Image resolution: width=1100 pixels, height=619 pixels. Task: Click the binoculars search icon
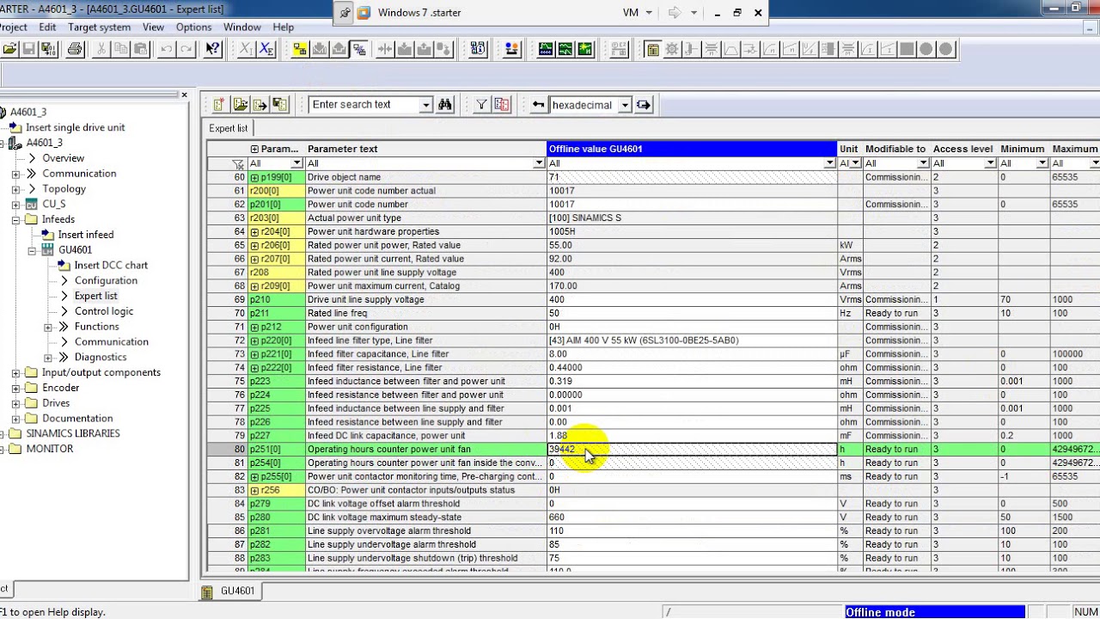tap(445, 105)
